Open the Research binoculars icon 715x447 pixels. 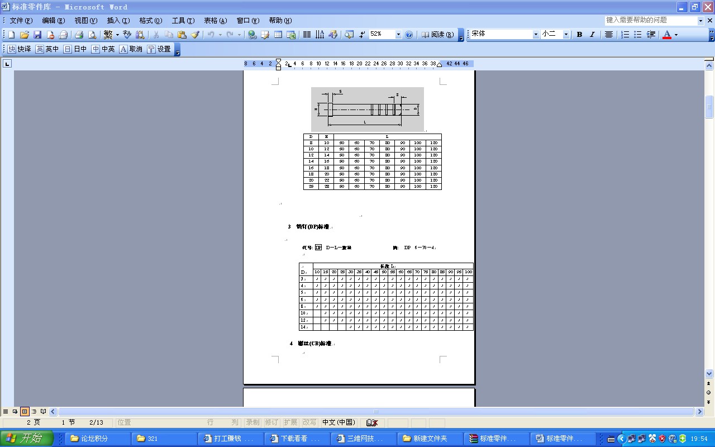click(140, 35)
